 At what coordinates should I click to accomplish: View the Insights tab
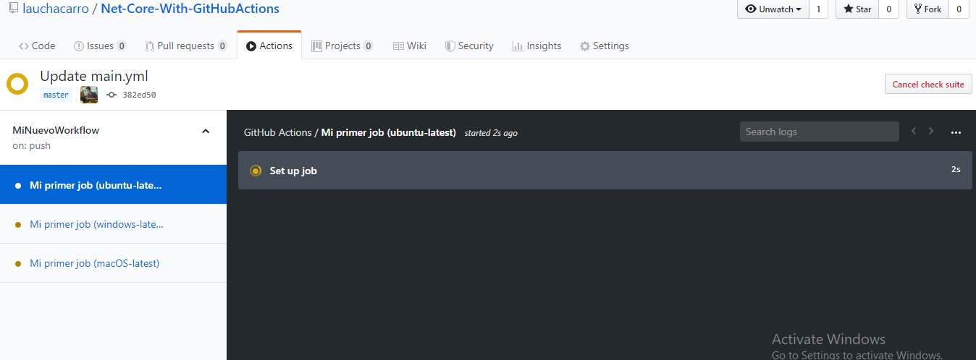click(537, 46)
